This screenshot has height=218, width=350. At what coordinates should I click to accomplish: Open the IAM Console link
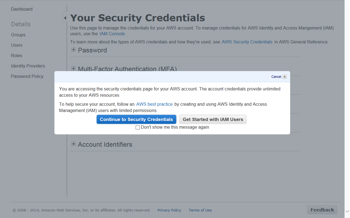click(112, 34)
